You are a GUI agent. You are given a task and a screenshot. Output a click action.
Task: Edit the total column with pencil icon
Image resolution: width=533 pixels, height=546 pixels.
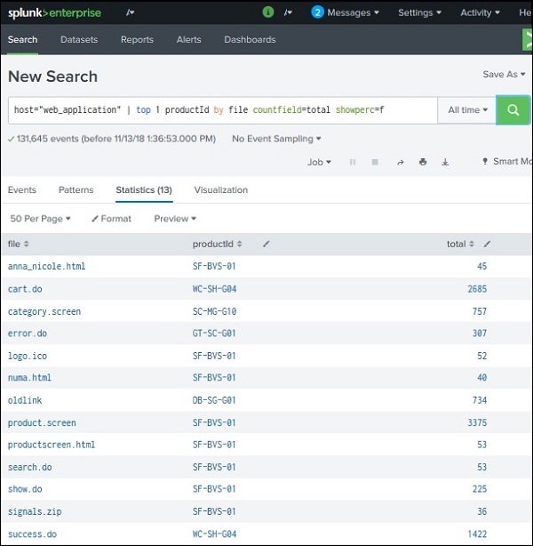tap(487, 244)
